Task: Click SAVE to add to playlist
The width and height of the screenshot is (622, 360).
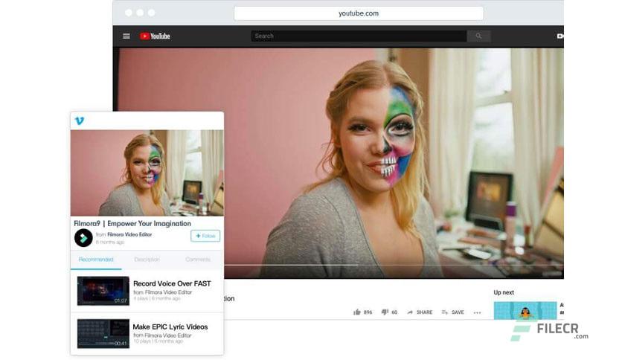Action: 452,312
